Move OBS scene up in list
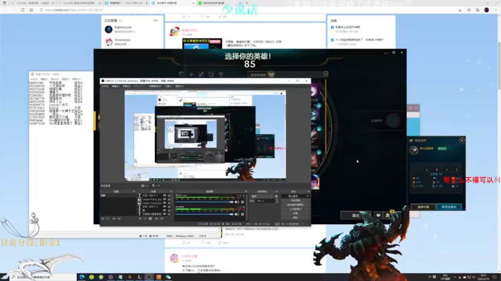The image size is (501, 281). coord(114,219)
